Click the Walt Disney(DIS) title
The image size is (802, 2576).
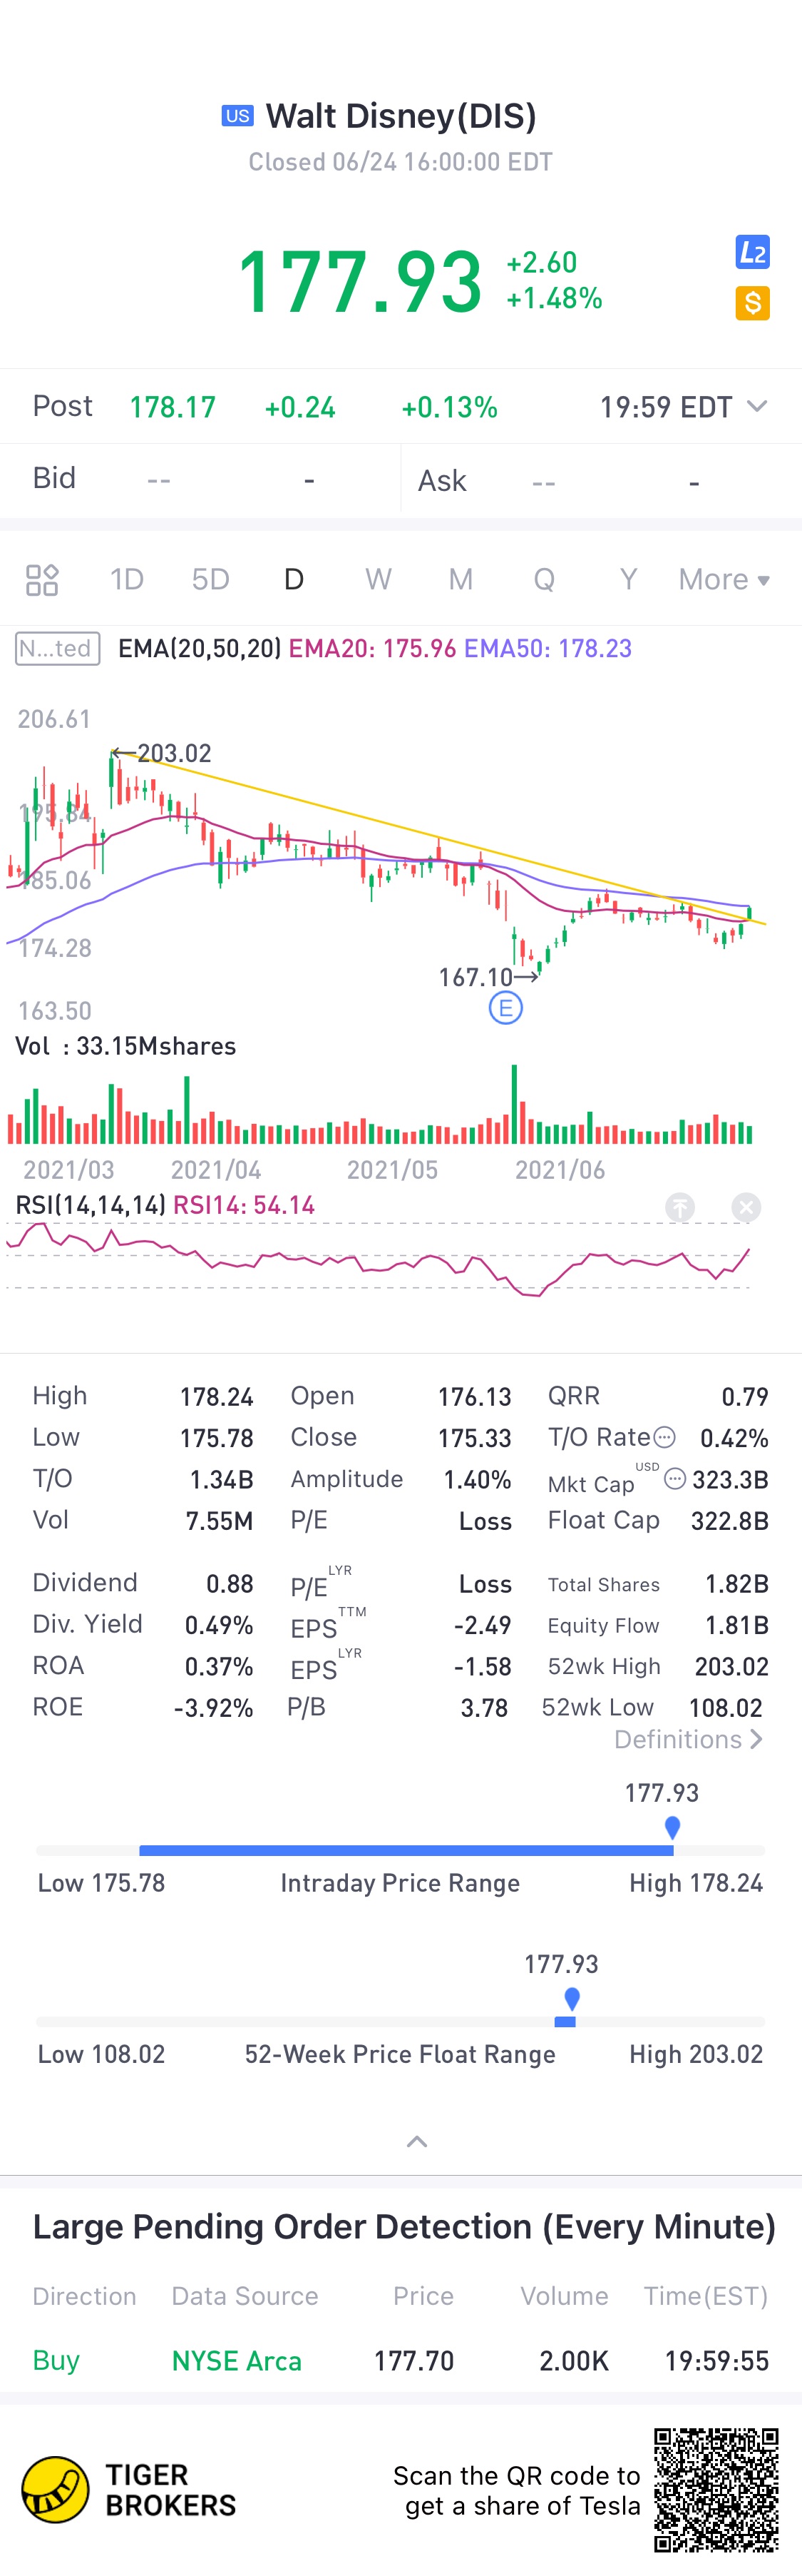pyautogui.click(x=401, y=116)
